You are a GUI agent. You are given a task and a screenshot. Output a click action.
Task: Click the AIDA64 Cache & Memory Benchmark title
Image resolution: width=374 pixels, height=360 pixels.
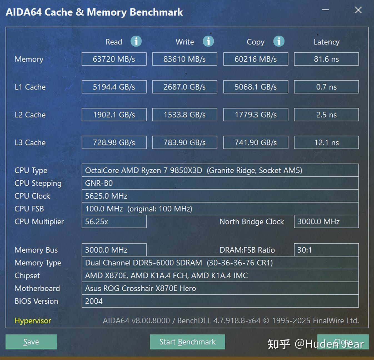(94, 12)
